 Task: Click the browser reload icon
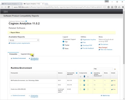tap(9, 7)
